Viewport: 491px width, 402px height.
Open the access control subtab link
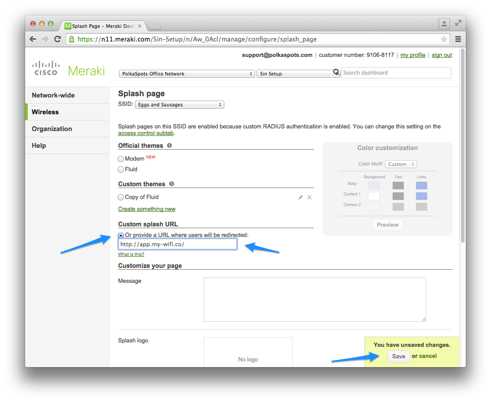[145, 133]
